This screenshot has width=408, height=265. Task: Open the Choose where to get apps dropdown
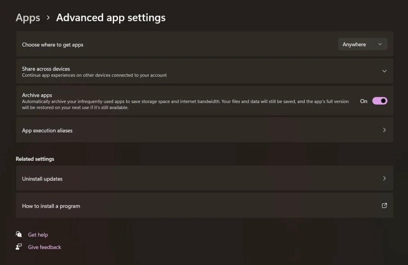[x=362, y=44]
